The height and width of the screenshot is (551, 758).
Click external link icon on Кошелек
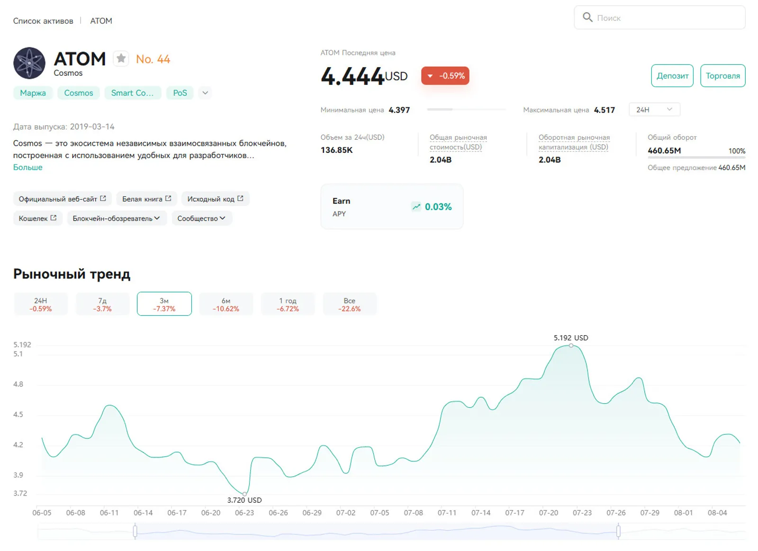coord(54,218)
